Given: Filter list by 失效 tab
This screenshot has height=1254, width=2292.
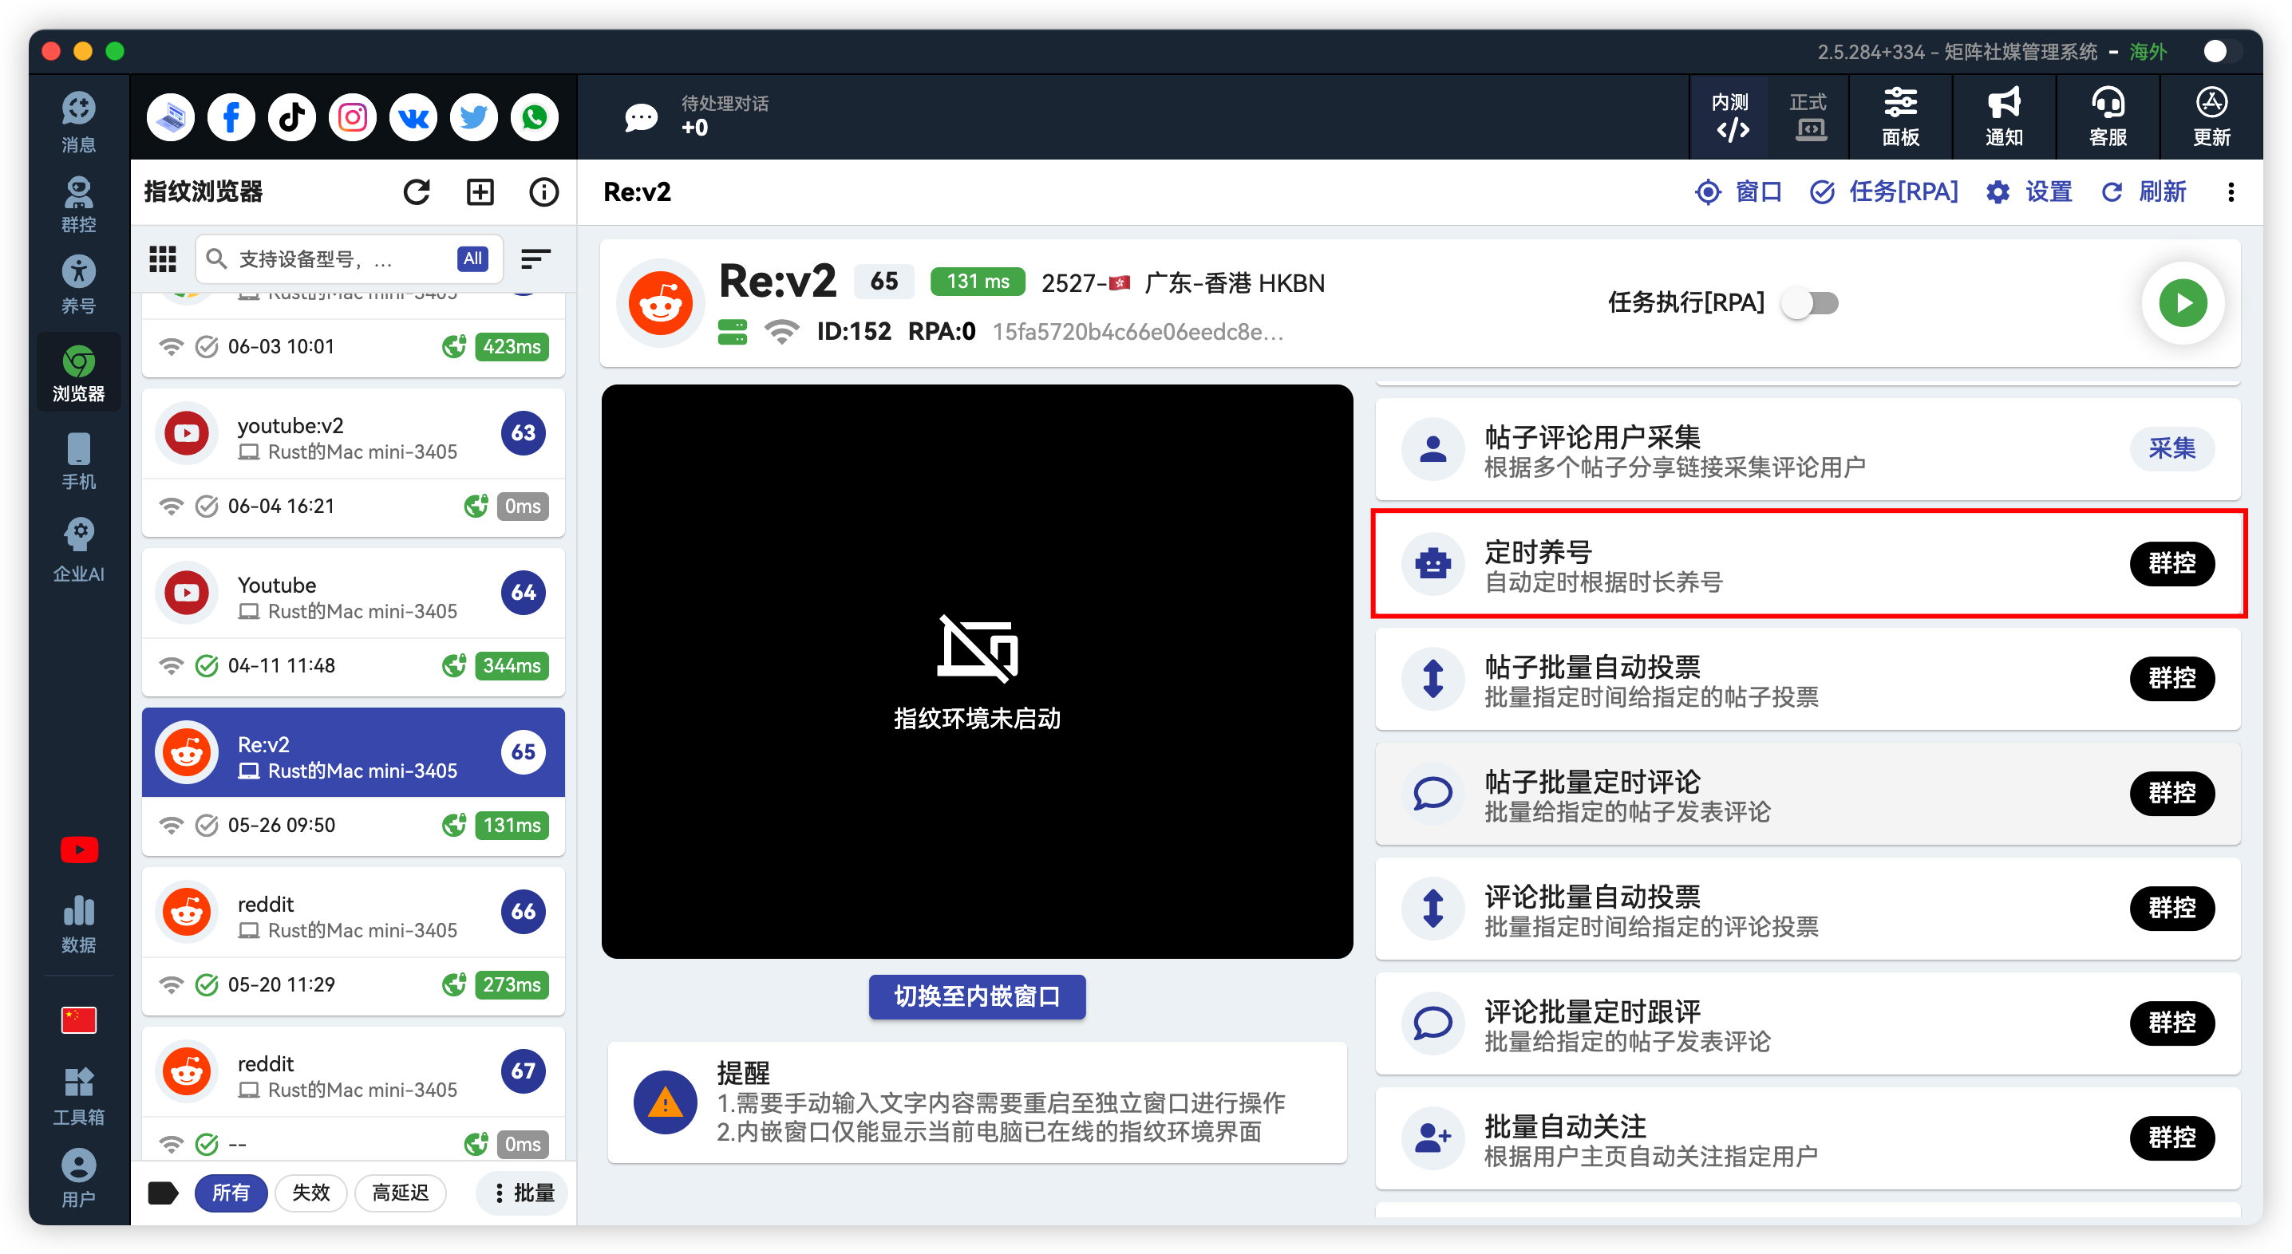Looking at the screenshot, I should (310, 1193).
